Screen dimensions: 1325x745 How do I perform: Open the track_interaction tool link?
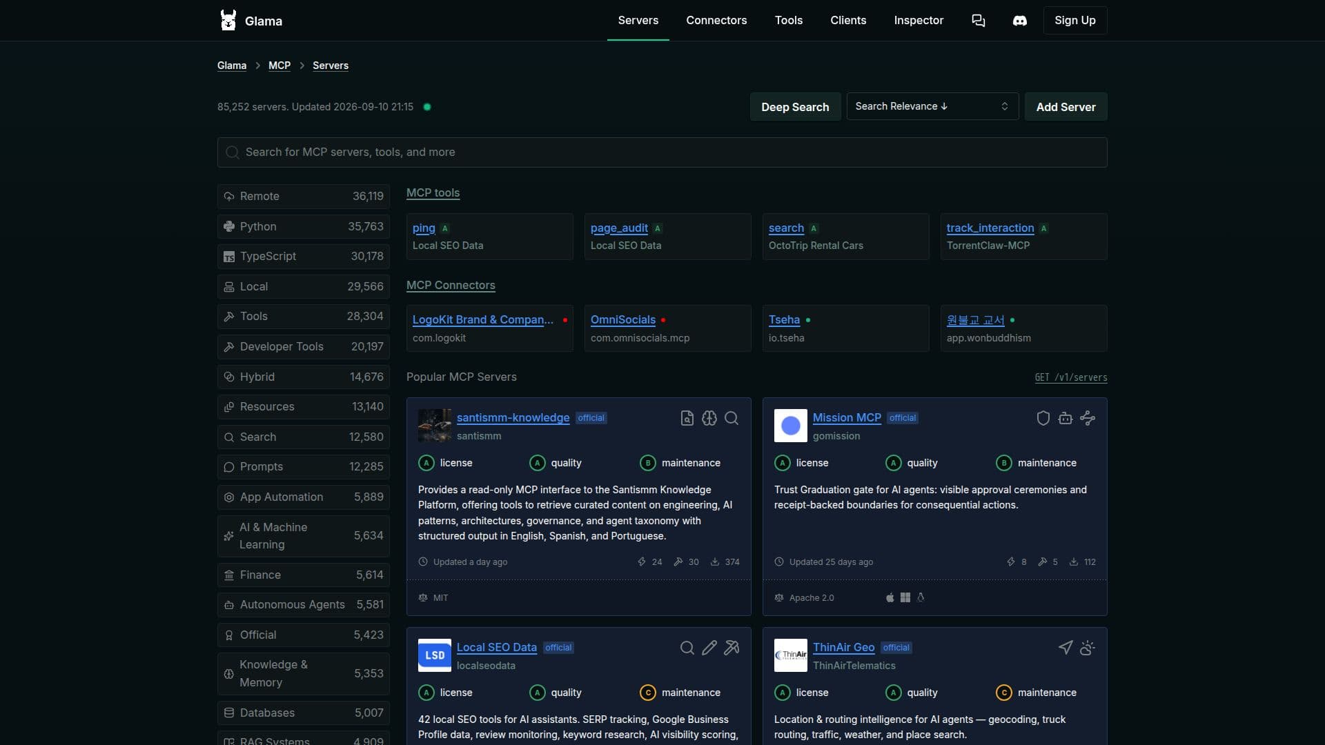[x=990, y=228]
